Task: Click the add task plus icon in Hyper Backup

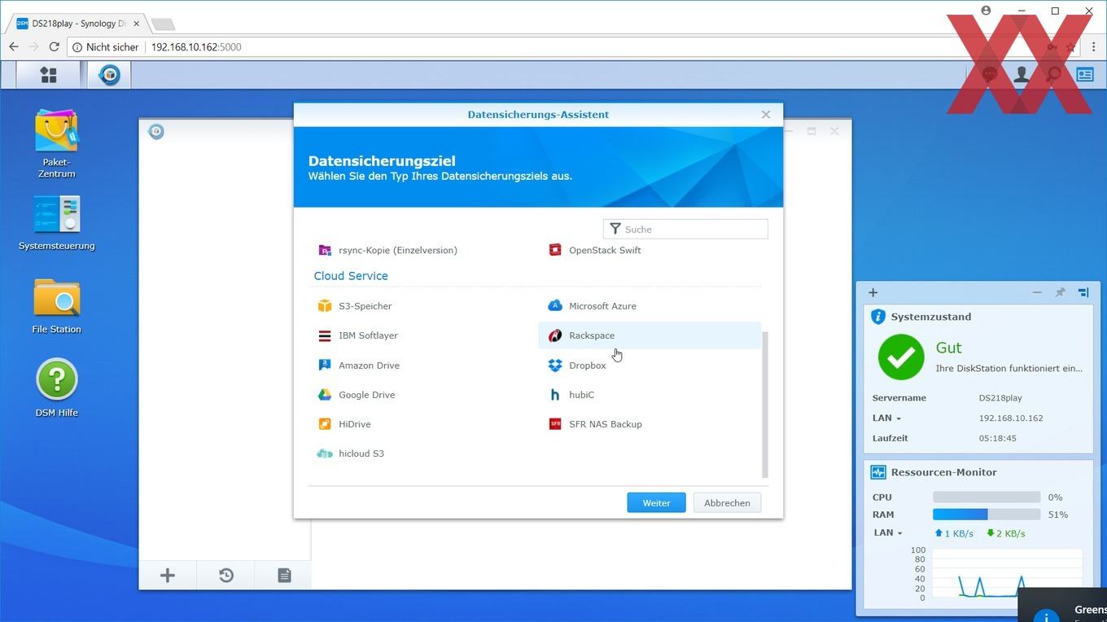Action: (x=168, y=576)
